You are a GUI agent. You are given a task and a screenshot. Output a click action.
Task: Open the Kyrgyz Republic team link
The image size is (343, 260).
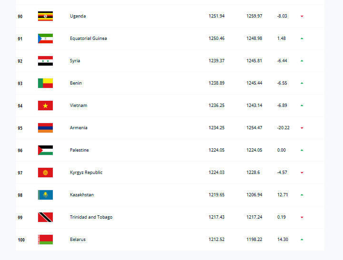point(86,173)
